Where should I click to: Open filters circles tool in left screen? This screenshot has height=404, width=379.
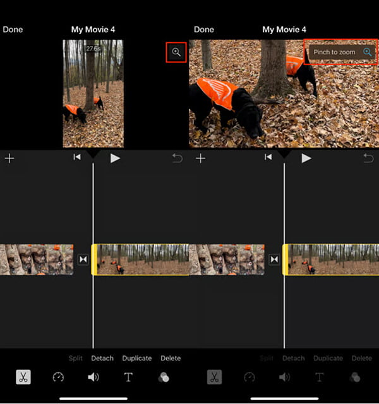point(164,377)
